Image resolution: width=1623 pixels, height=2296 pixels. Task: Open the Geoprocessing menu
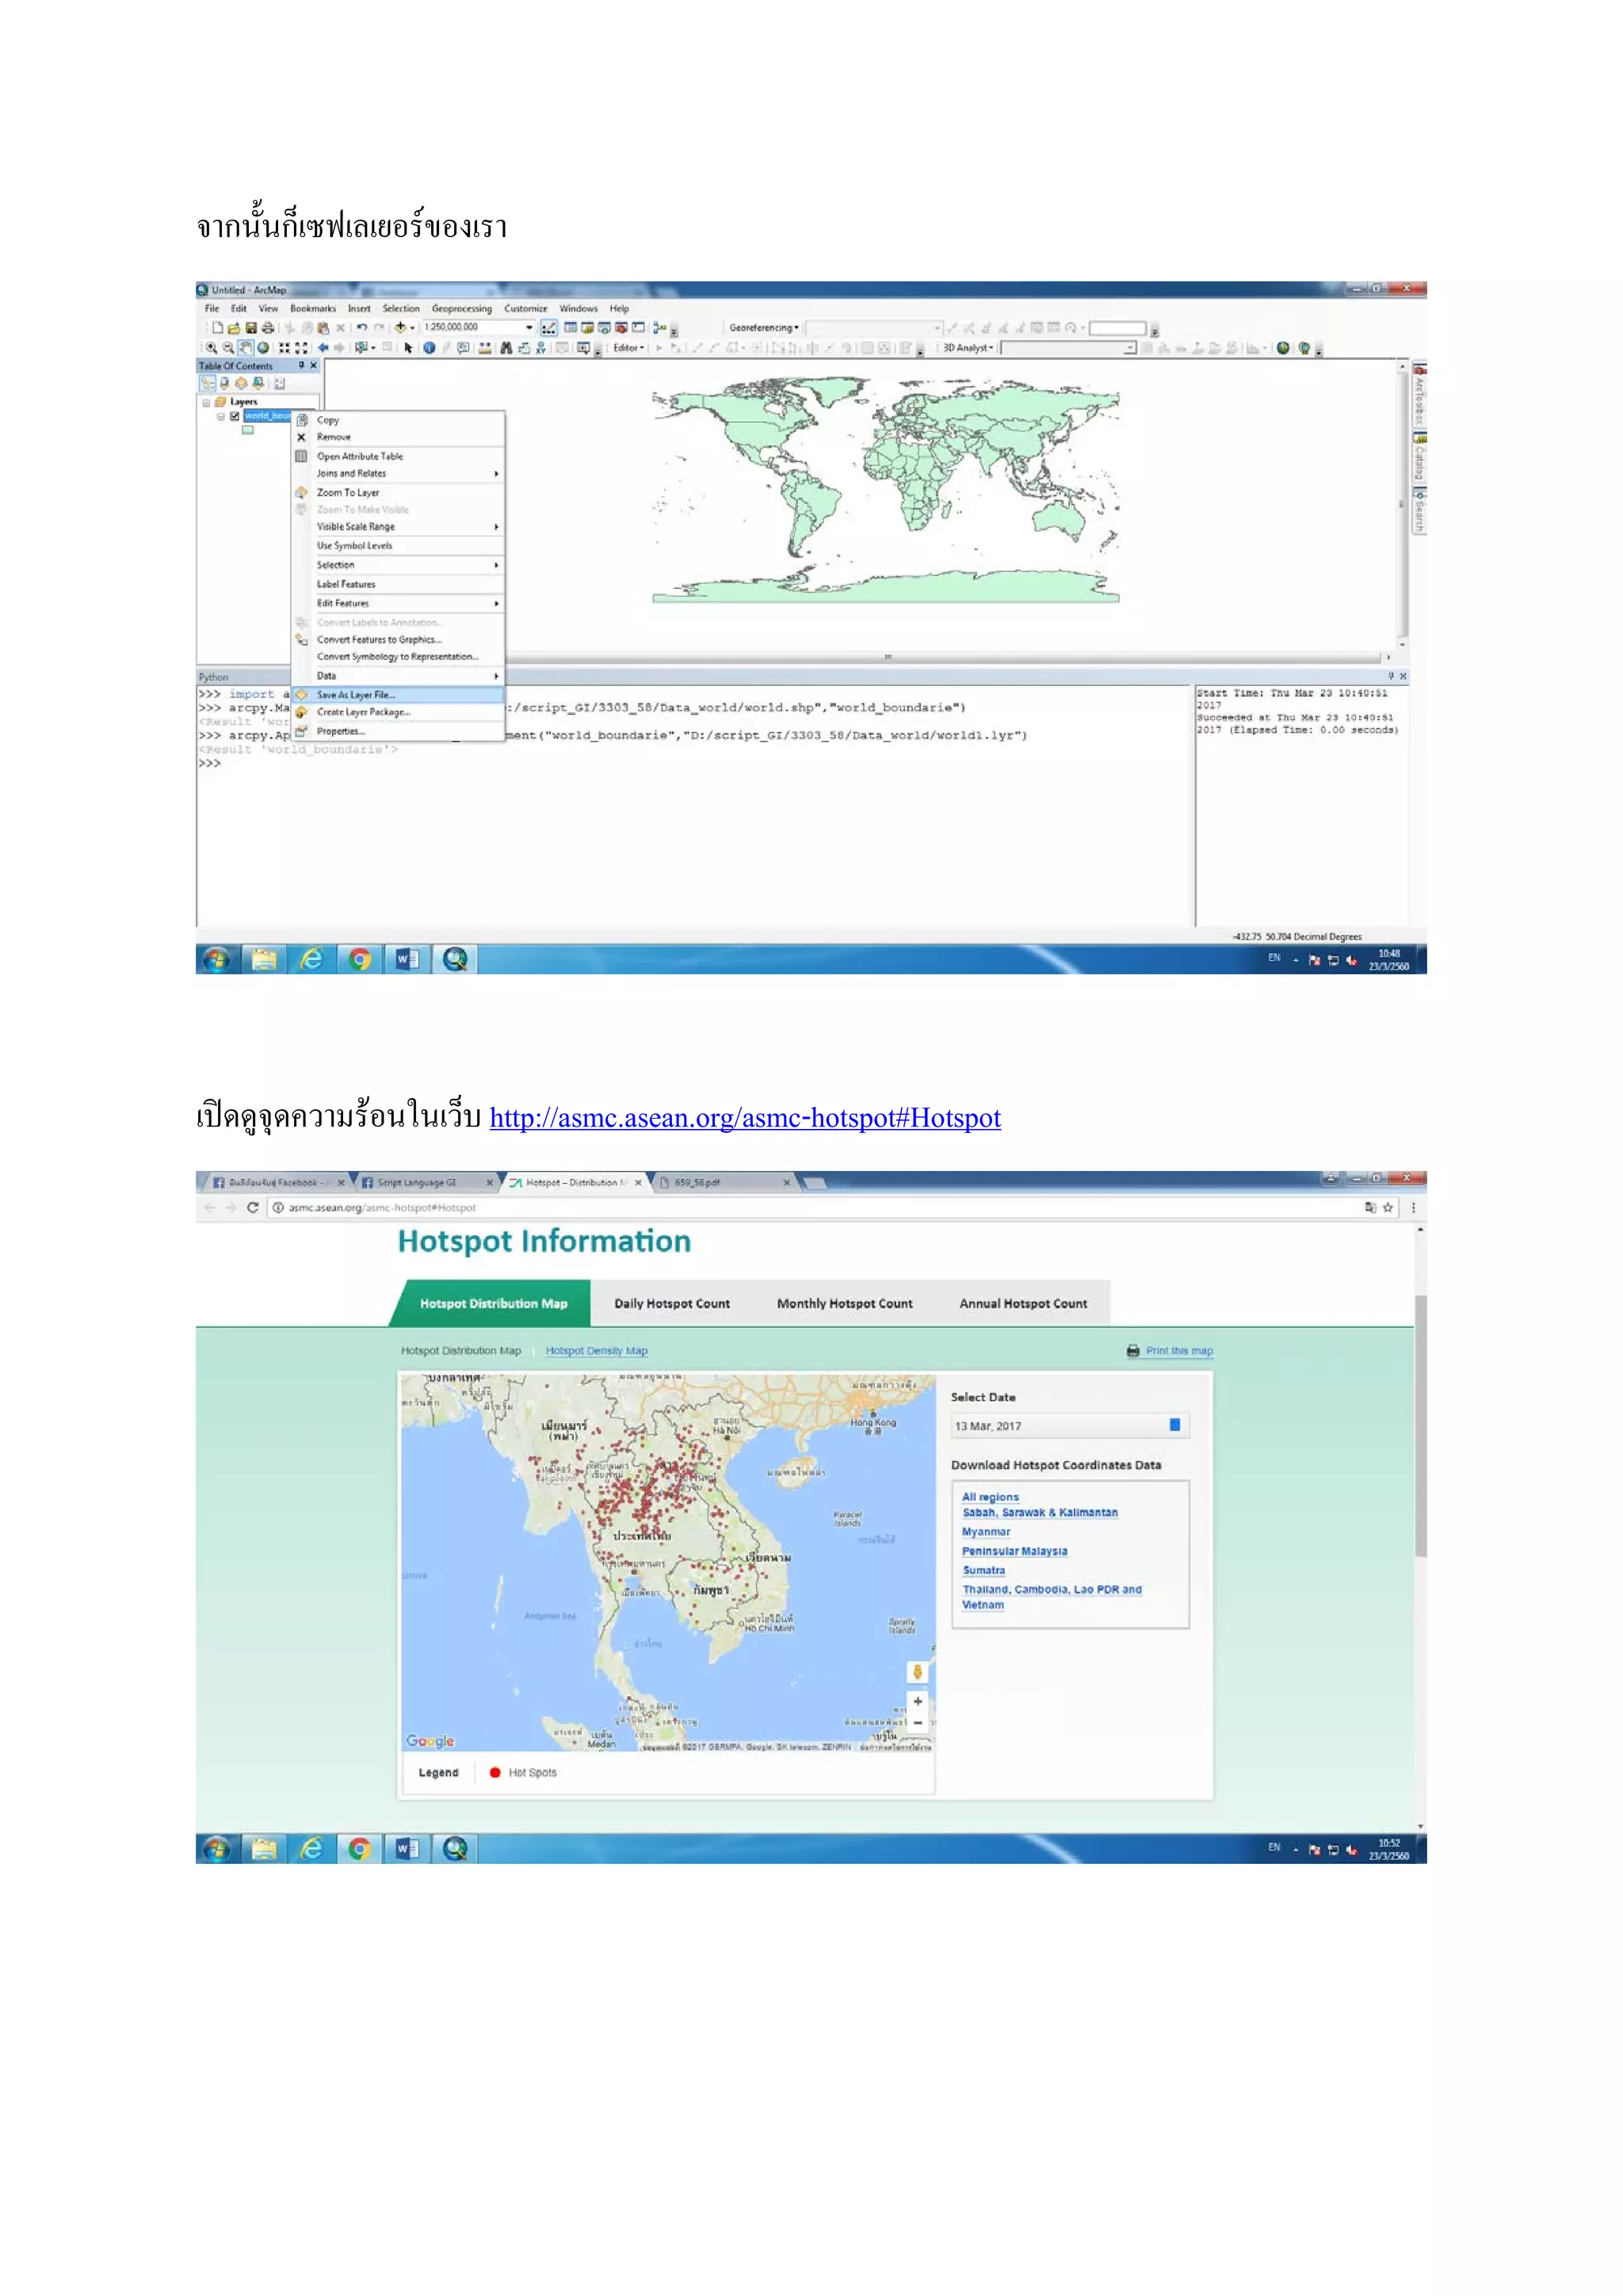coord(462,309)
